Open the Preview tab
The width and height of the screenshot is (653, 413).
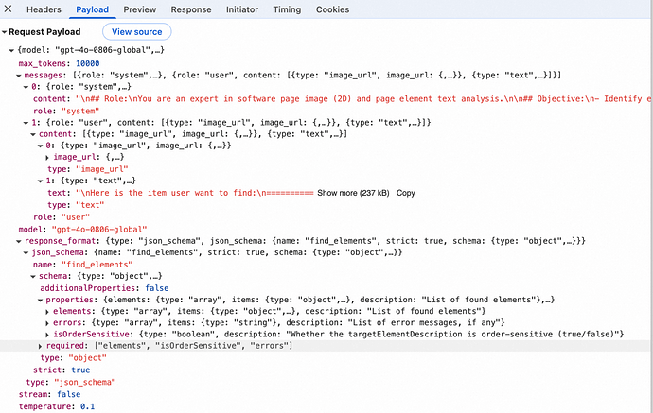139,9
